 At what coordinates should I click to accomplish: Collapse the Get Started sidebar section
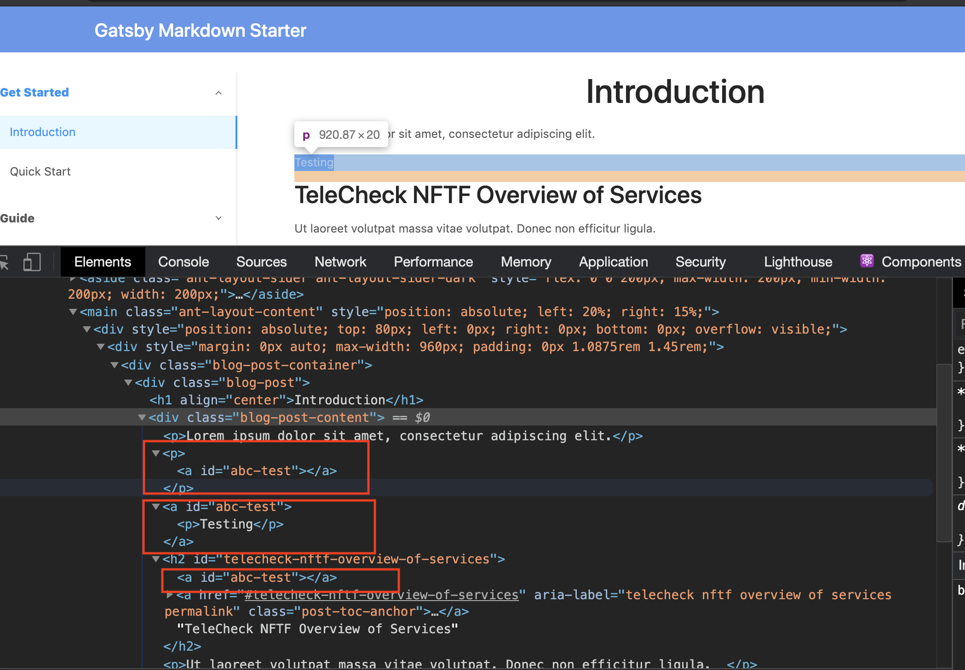218,92
